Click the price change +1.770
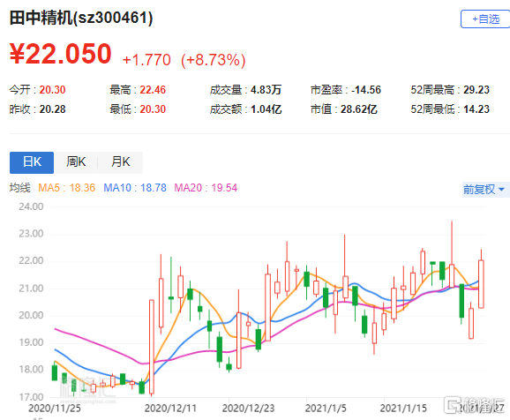This screenshot has width=510, height=420. click(146, 60)
